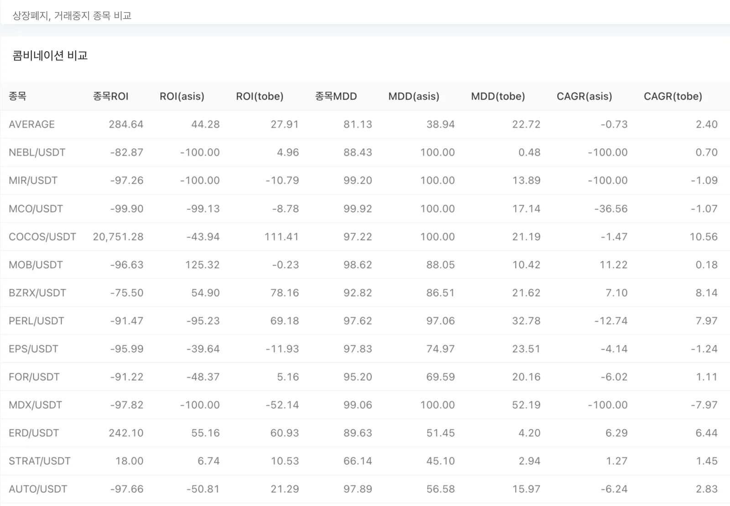The height and width of the screenshot is (506, 730).
Task: Click the 10.56 COCOS CAGR(tobe) value
Action: tap(704, 237)
